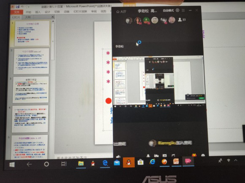Open meeting settings hexagon icon

177,10
